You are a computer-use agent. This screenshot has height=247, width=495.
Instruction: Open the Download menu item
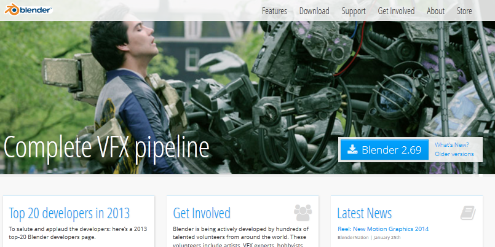coord(314,11)
